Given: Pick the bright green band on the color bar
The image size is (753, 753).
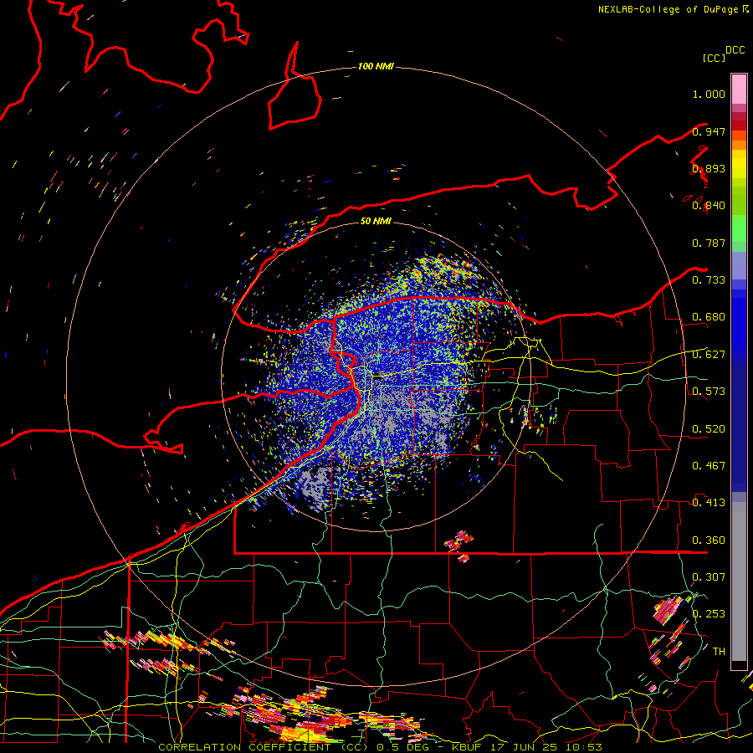Looking at the screenshot, I should (x=739, y=228).
